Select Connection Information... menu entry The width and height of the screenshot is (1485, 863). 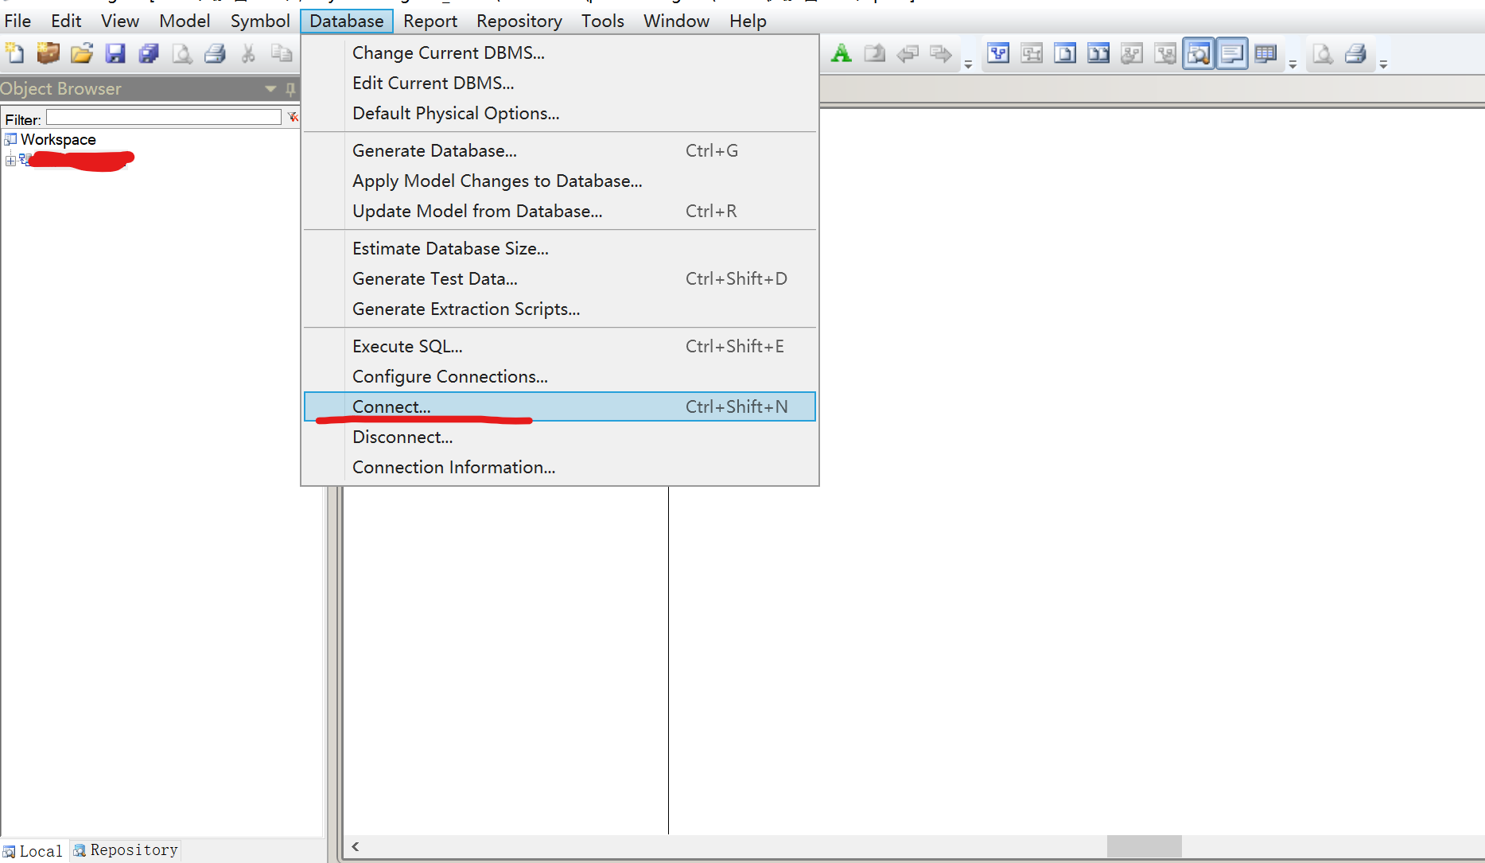[560, 467]
